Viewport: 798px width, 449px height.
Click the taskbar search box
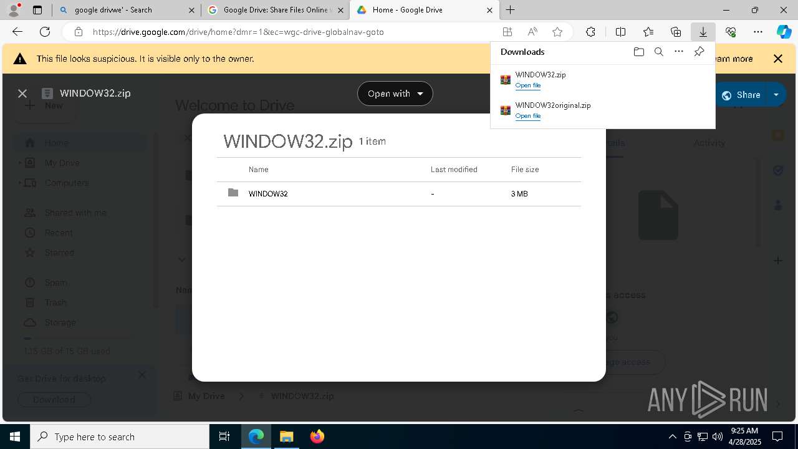(120, 437)
